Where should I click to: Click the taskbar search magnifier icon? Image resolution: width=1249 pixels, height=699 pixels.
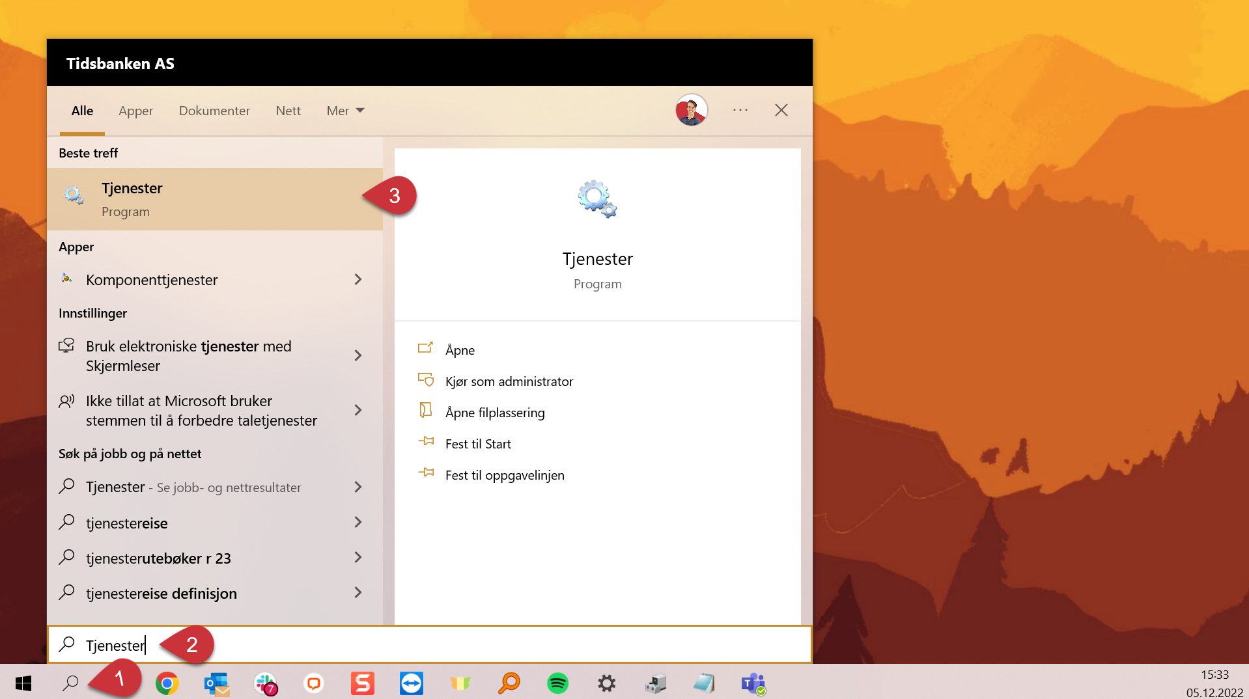(70, 683)
